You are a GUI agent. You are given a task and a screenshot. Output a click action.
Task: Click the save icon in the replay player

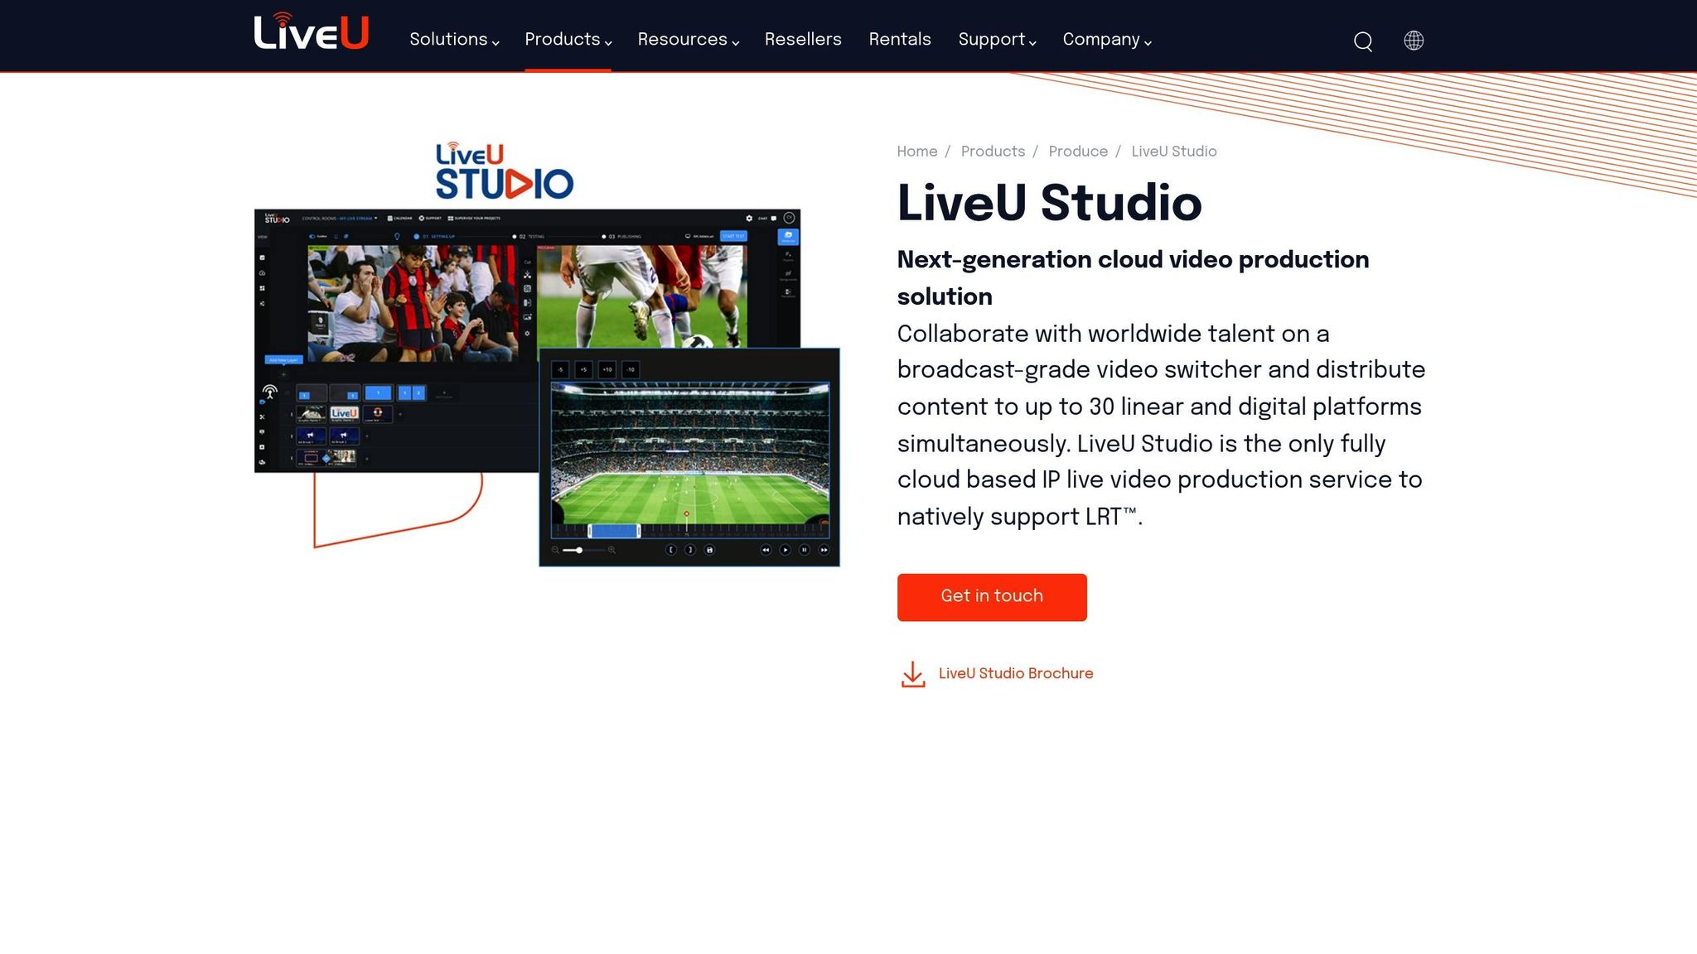point(709,549)
